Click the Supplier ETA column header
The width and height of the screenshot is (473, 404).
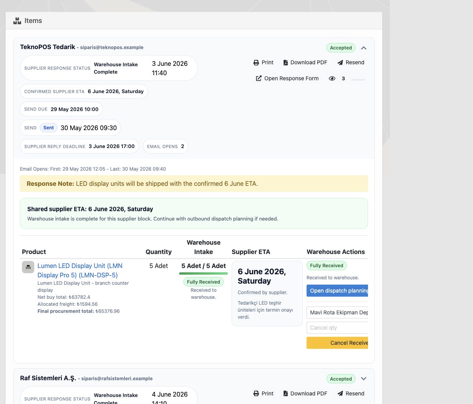[251, 252]
